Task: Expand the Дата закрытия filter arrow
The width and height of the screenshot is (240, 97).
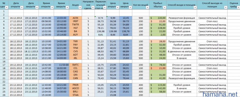Action: 37,7
